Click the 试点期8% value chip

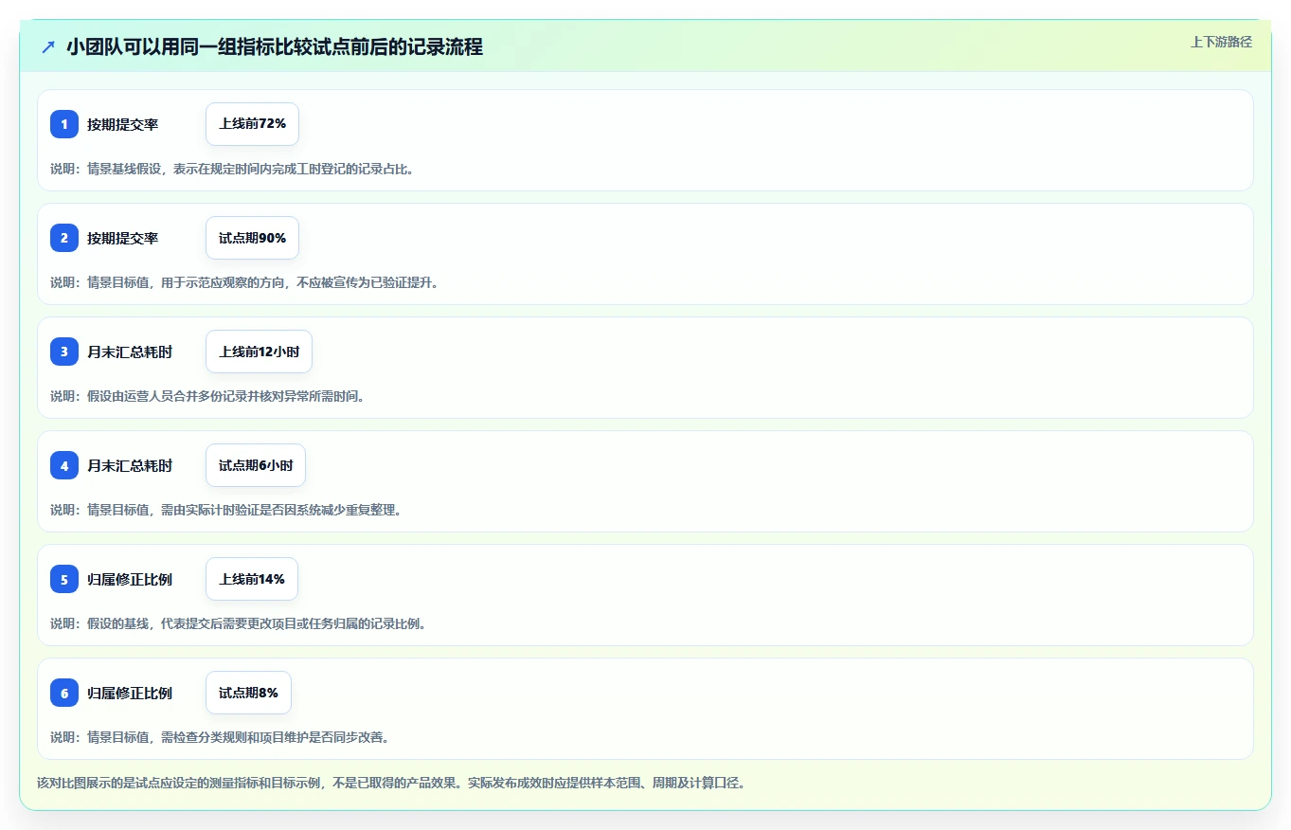click(248, 693)
